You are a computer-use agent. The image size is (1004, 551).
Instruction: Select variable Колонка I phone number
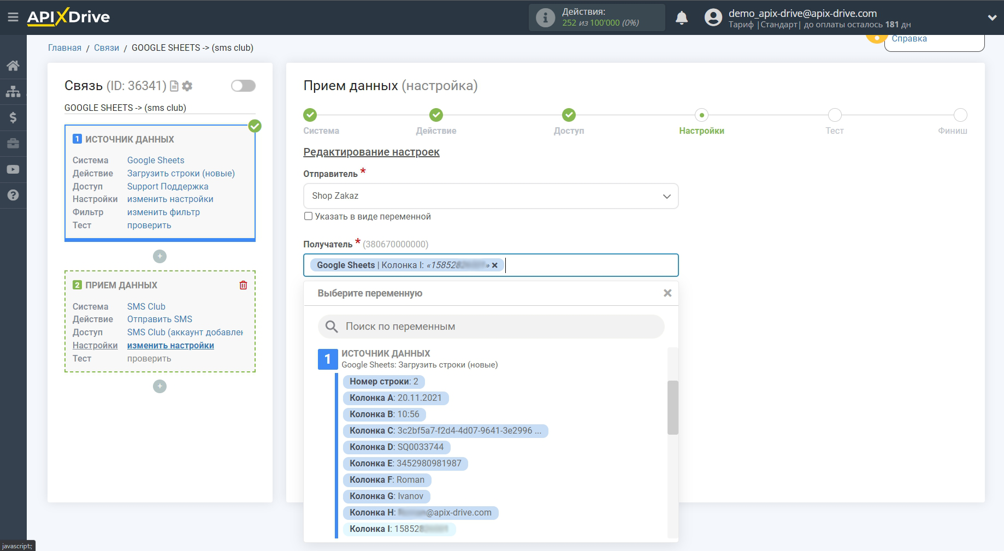pos(399,529)
